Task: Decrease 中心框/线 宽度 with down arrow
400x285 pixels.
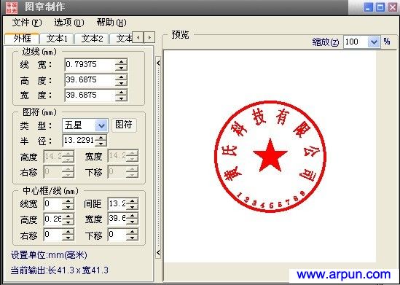Action: (132, 222)
